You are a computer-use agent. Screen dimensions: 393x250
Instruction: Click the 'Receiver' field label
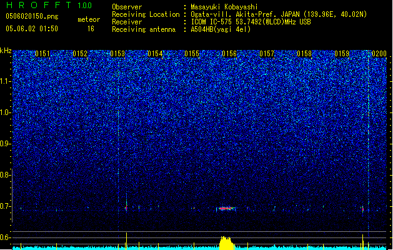pos(127,22)
